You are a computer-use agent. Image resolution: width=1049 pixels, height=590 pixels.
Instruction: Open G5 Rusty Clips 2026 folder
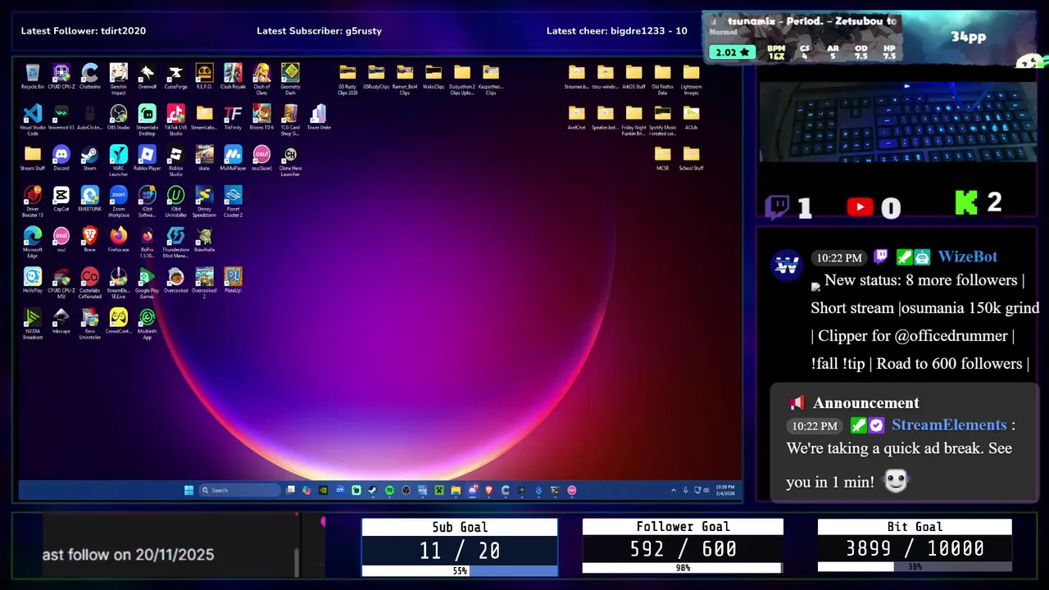click(347, 79)
